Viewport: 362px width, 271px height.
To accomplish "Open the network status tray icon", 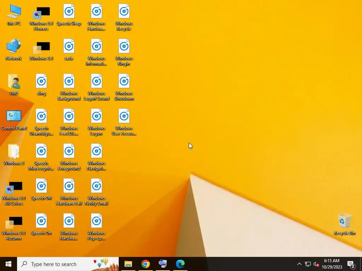I will [x=308, y=264].
